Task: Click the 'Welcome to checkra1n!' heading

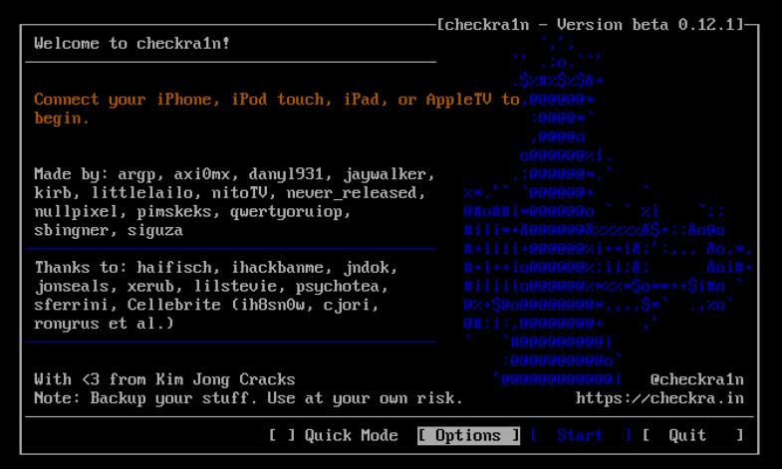Action: [131, 44]
